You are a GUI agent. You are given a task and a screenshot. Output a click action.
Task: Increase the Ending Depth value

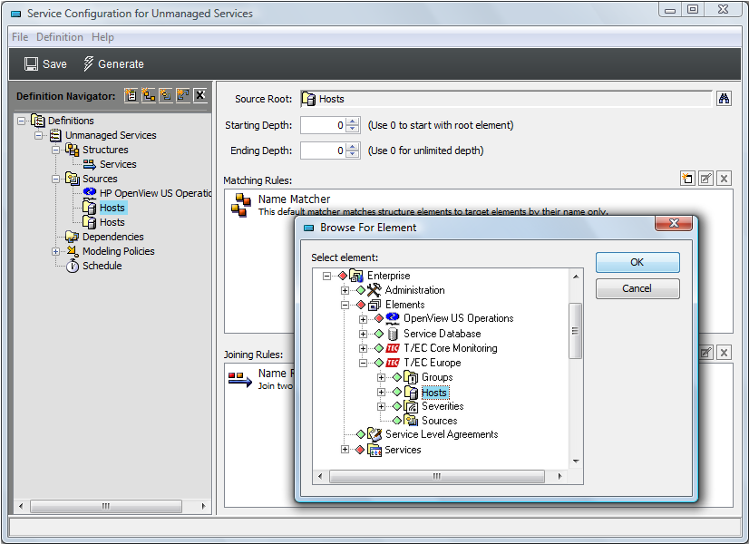tap(353, 147)
